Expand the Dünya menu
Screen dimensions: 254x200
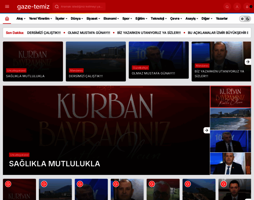pyautogui.click(x=77, y=19)
